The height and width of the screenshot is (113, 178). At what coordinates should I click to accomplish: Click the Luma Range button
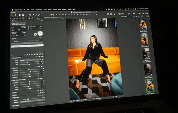(x=27, y=43)
